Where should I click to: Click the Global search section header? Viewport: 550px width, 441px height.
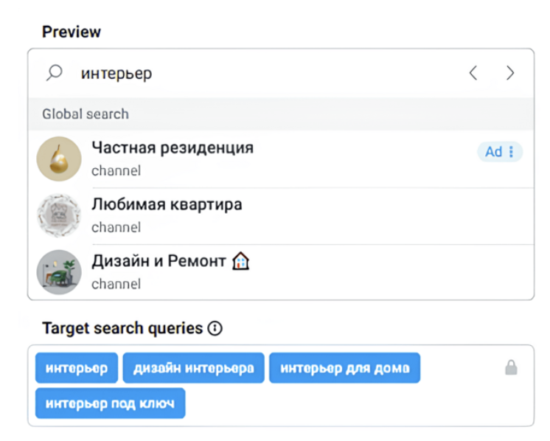pos(86,114)
